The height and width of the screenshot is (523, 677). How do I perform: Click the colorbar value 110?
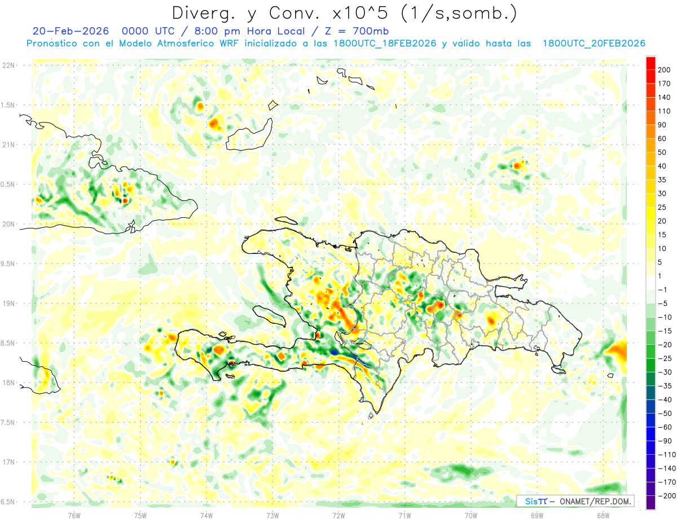(664, 111)
